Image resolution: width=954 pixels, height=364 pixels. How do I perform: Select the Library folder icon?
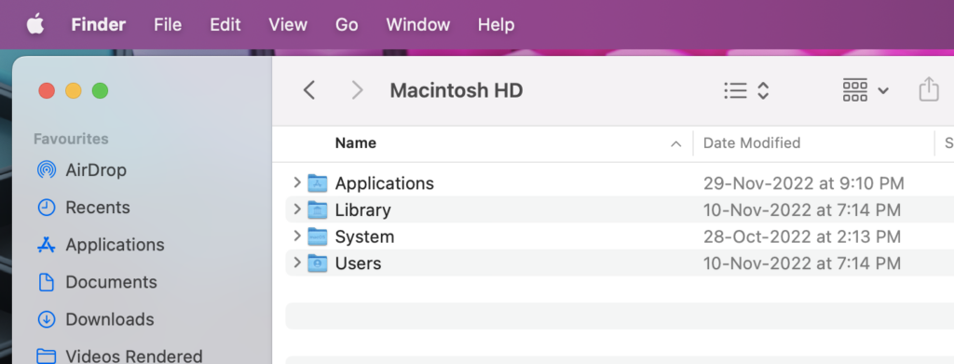pyautogui.click(x=318, y=209)
